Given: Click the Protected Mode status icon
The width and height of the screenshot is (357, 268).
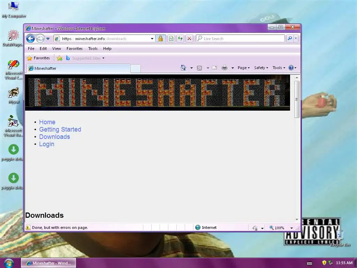Looking at the screenshot, I should 255,228.
